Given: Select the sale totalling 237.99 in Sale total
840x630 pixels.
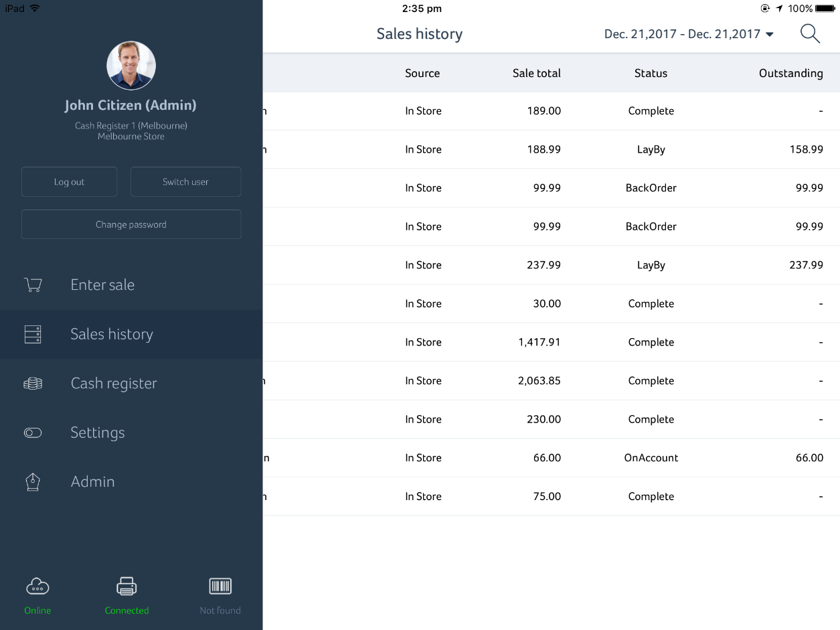Looking at the screenshot, I should (x=544, y=265).
